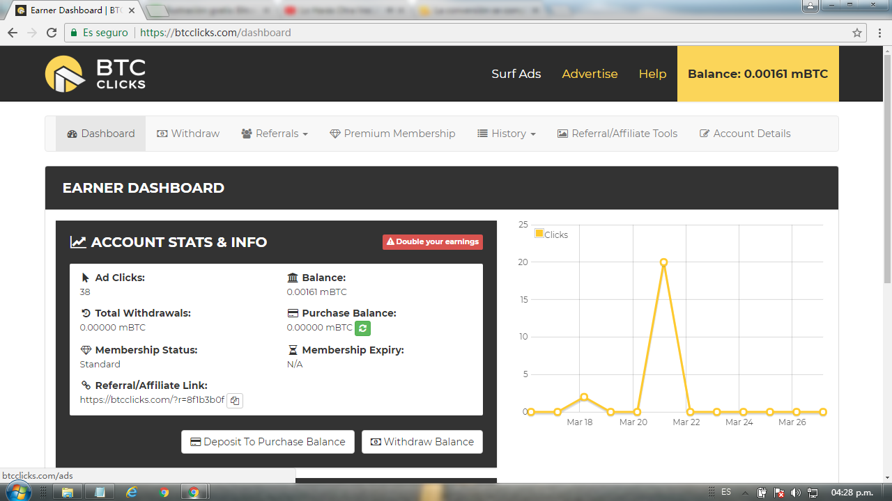The width and height of the screenshot is (892, 501).
Task: Copy the referral link with the copy icon
Action: (235, 400)
